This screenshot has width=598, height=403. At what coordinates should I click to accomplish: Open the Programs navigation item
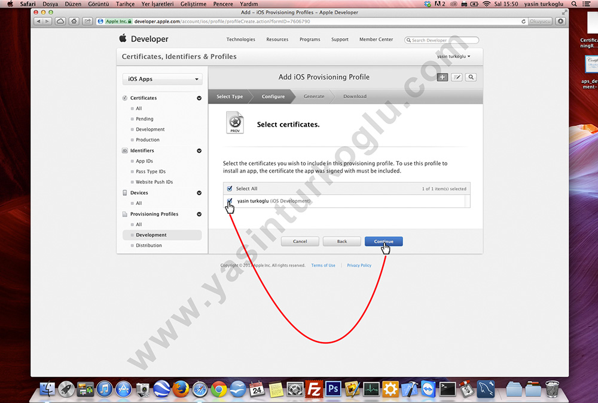(310, 39)
